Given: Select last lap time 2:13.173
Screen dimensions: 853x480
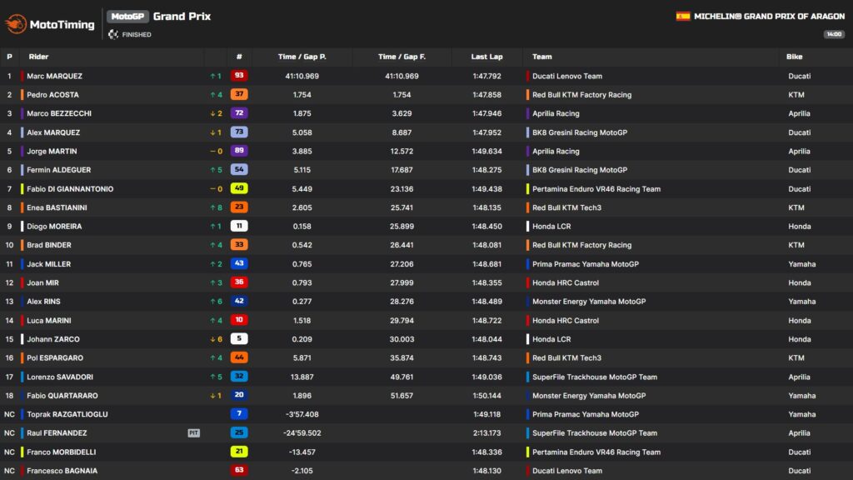Looking at the screenshot, I should pos(486,433).
